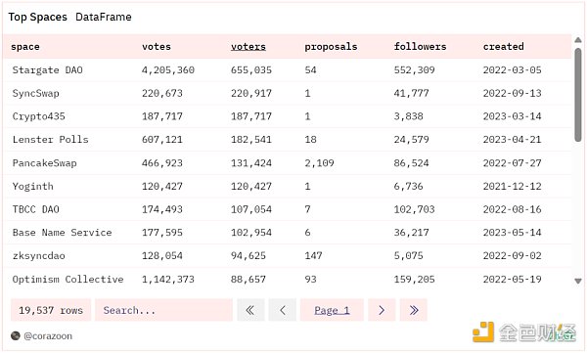
Task: Click the proposals column header
Action: coord(331,46)
